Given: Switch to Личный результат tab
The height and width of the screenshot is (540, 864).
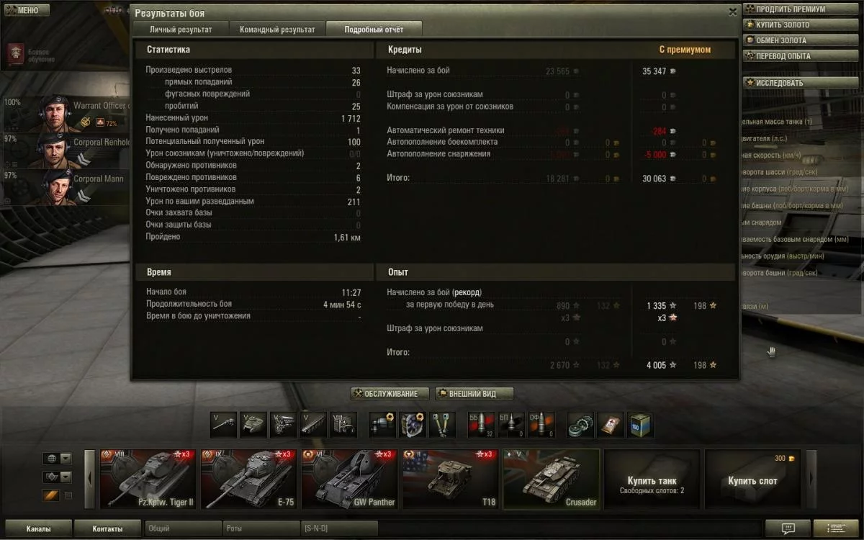Looking at the screenshot, I should 181,30.
